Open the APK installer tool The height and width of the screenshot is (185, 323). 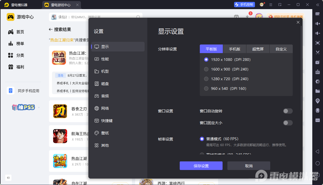[318, 72]
